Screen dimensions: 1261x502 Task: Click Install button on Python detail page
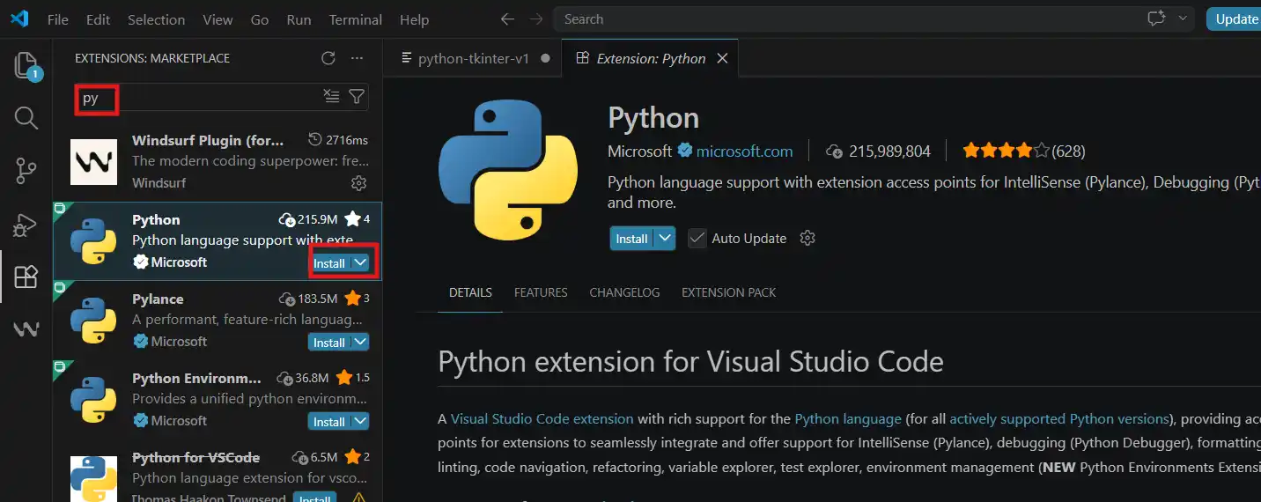click(x=631, y=238)
